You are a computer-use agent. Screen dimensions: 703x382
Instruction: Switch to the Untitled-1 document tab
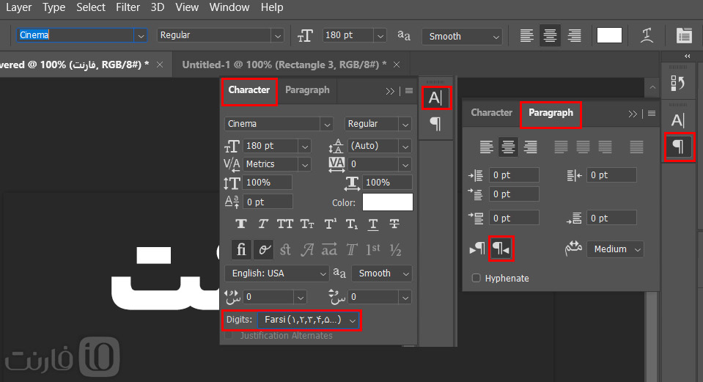coord(284,65)
